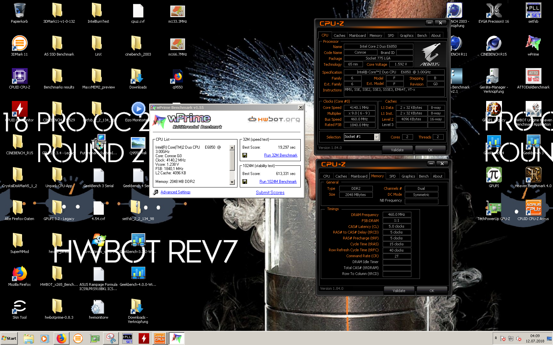Switch to Mainboard tab in upper CPU-Z
This screenshot has width=553, height=345.
(357, 36)
